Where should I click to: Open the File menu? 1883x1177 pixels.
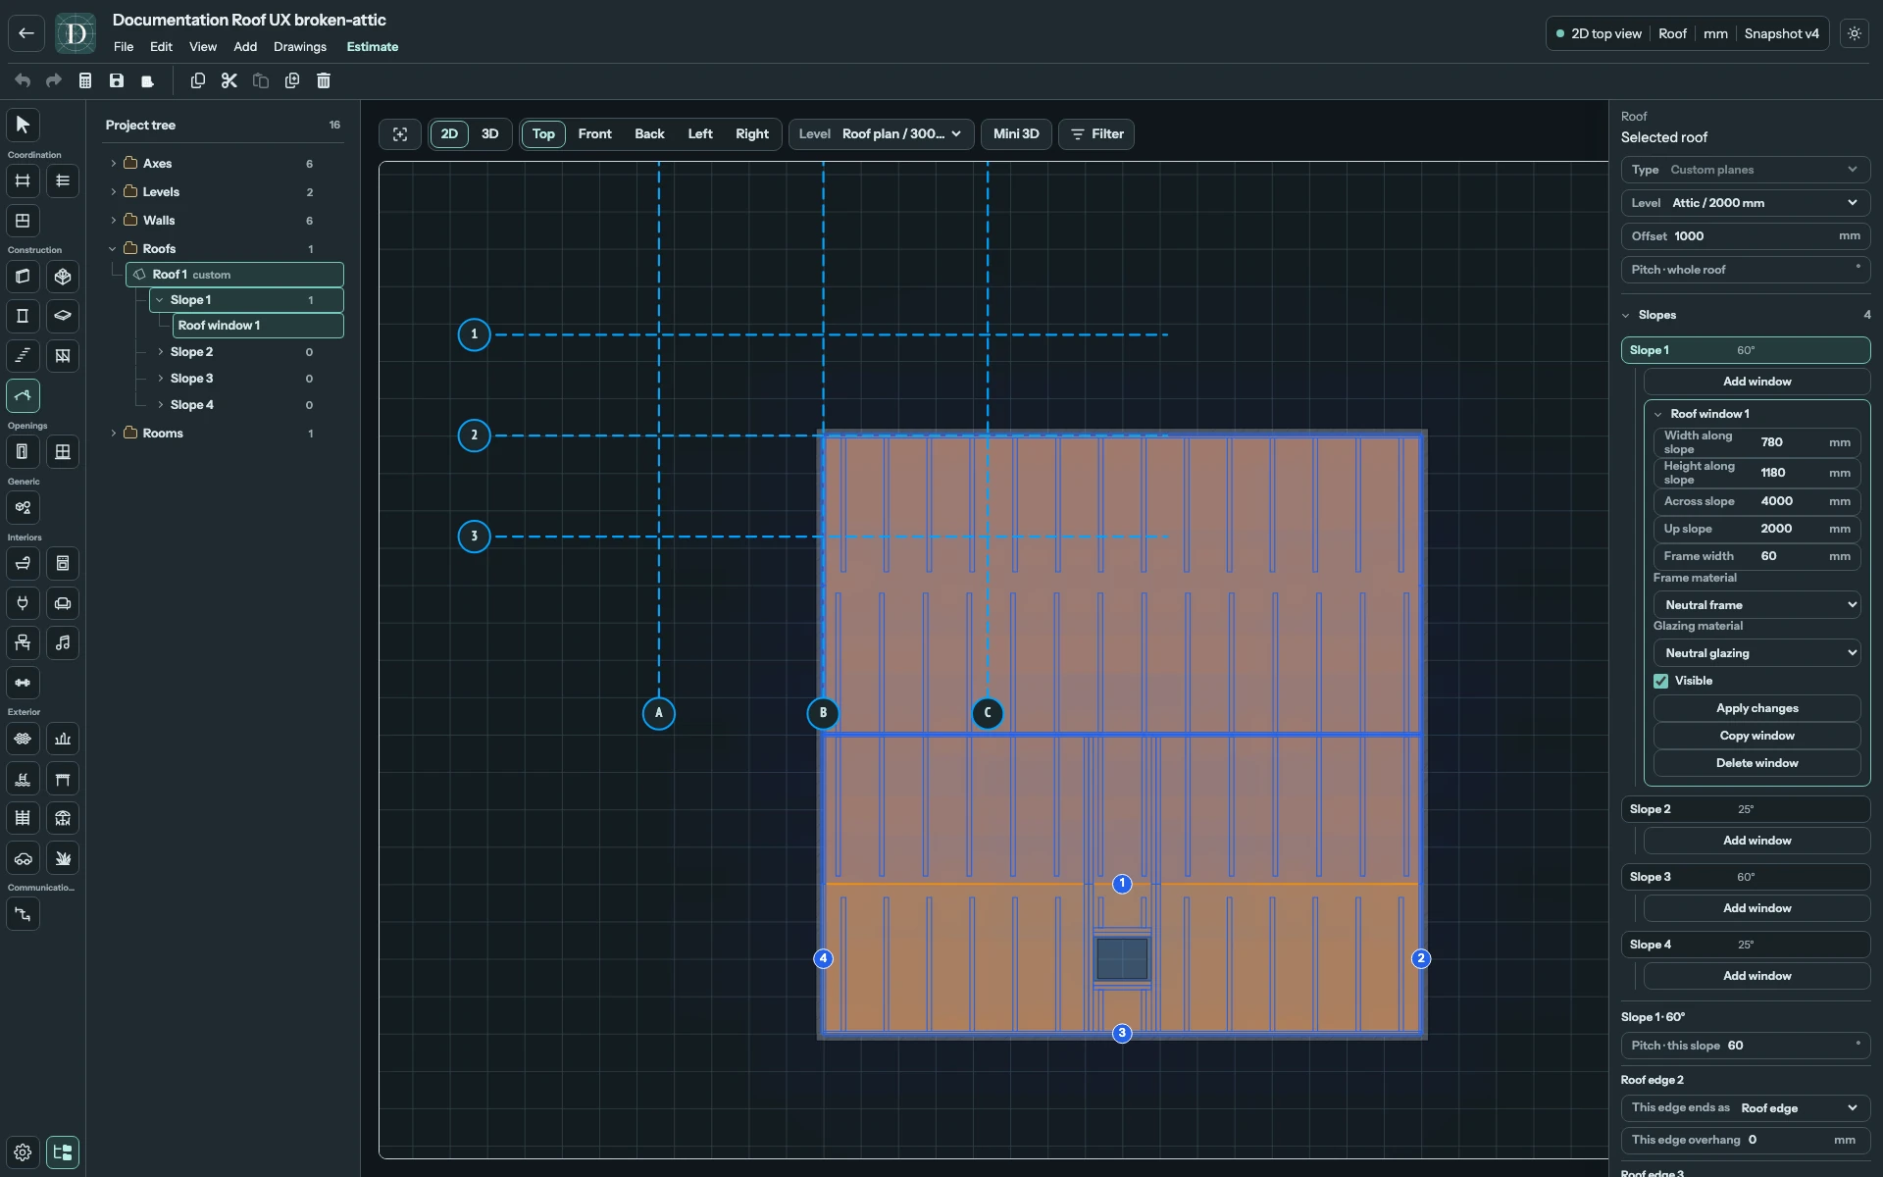(x=124, y=47)
